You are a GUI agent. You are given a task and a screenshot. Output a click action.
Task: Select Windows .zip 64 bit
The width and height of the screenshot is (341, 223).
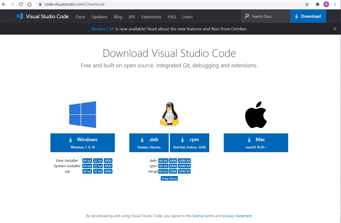click(87, 171)
